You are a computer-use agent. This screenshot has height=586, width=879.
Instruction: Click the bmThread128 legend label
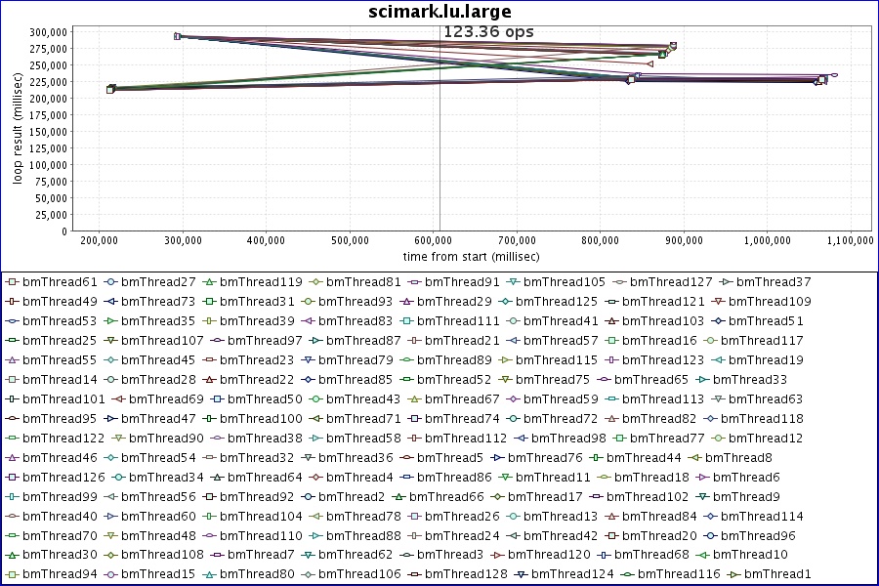pos(460,574)
